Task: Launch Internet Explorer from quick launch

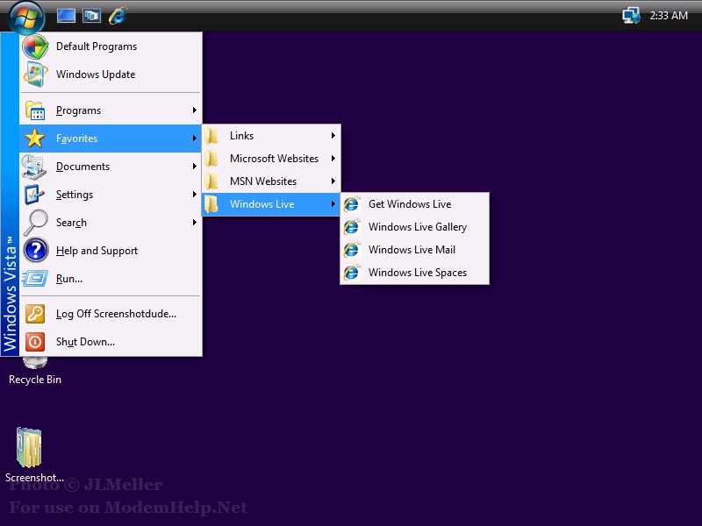Action: pyautogui.click(x=118, y=16)
